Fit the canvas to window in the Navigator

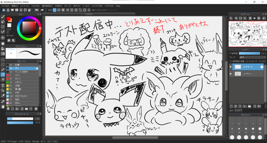(x=240, y=18)
